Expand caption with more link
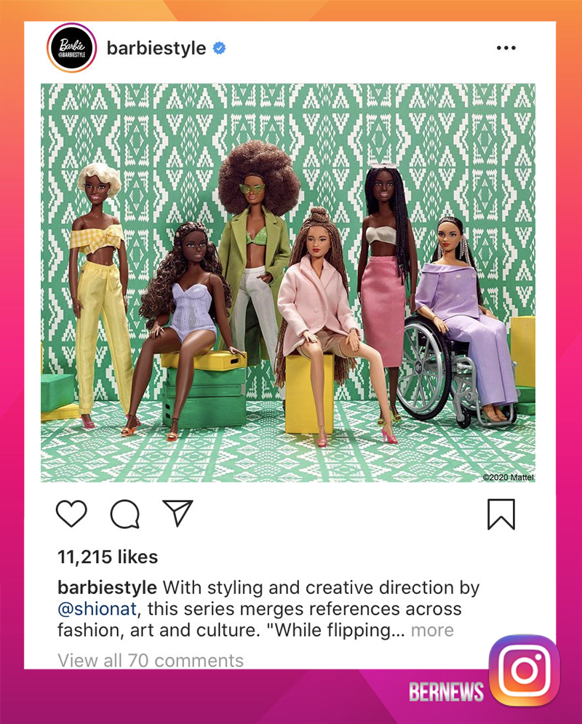 click(432, 630)
